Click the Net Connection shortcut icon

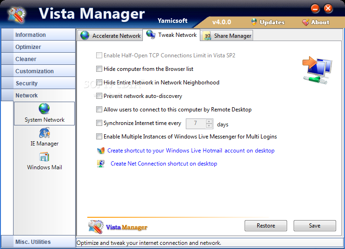tap(101, 164)
